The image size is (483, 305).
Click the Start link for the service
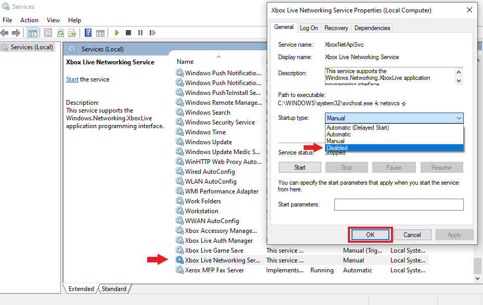pos(71,79)
